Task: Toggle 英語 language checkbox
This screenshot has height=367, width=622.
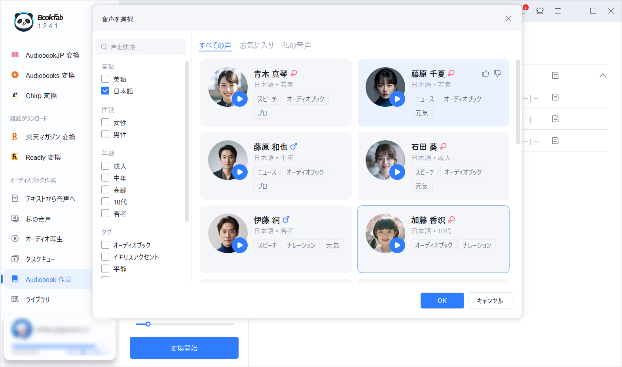Action: tap(105, 79)
